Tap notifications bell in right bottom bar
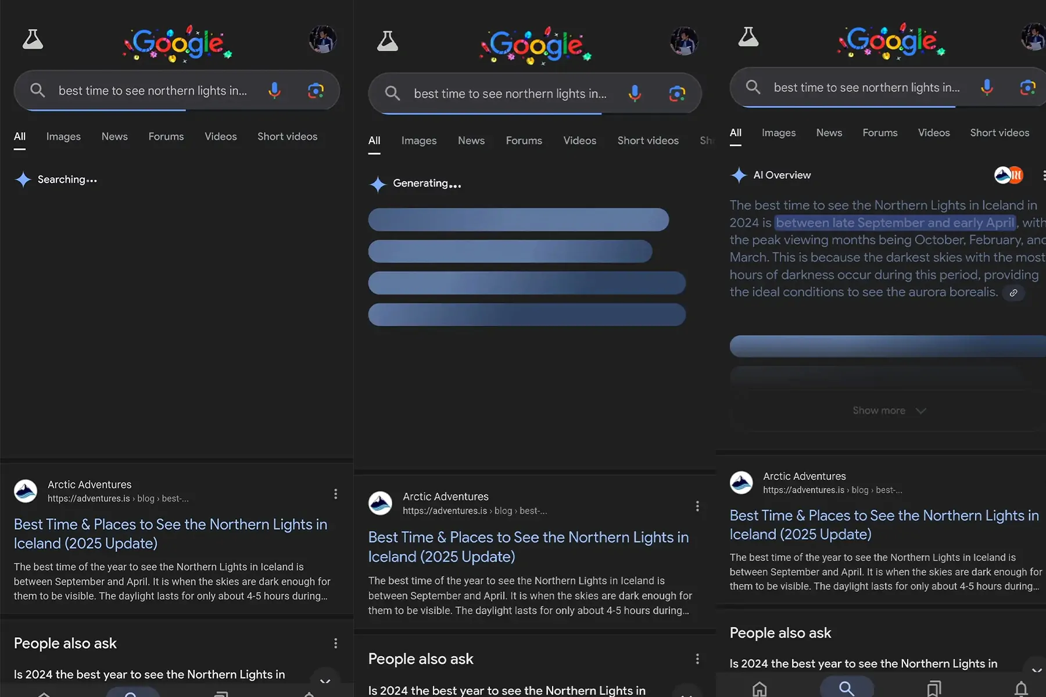This screenshot has width=1046, height=697. pyautogui.click(x=1021, y=689)
